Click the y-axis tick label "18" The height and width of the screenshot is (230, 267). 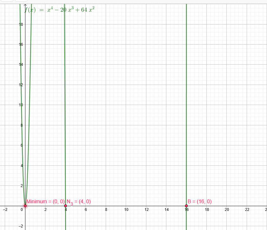(21, 24)
